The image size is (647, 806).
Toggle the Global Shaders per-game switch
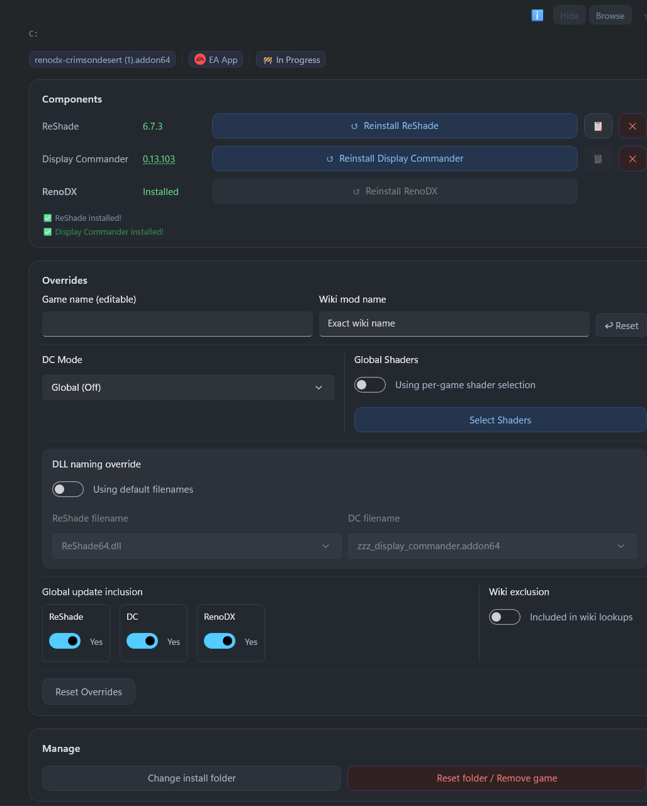click(x=370, y=384)
